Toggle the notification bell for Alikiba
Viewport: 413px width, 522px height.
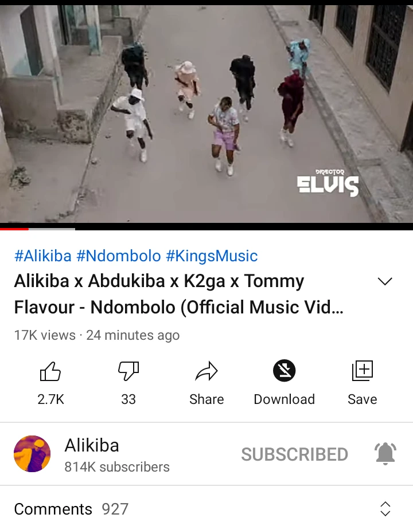pyautogui.click(x=385, y=454)
